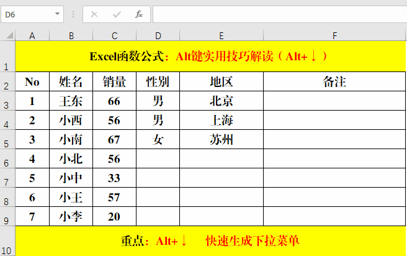
Task: Select column F header
Action: click(334, 35)
